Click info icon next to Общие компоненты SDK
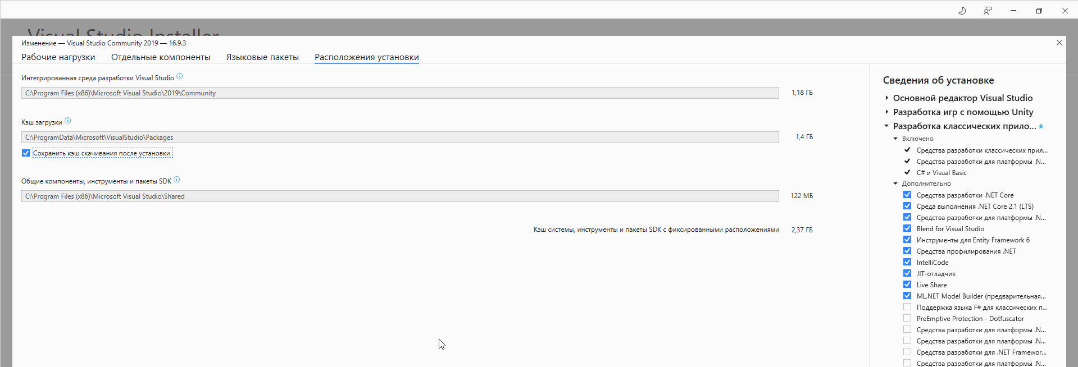This screenshot has height=367, width=1078. [177, 180]
